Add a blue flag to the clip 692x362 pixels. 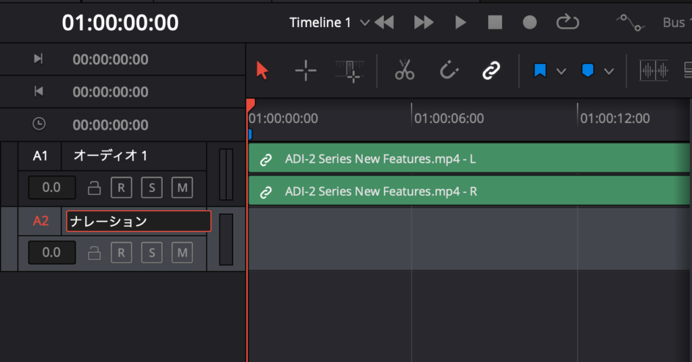[539, 70]
